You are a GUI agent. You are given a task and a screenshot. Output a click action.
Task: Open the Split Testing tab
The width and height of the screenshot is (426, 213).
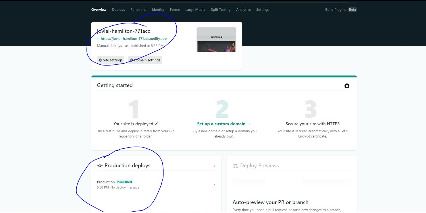[221, 10]
